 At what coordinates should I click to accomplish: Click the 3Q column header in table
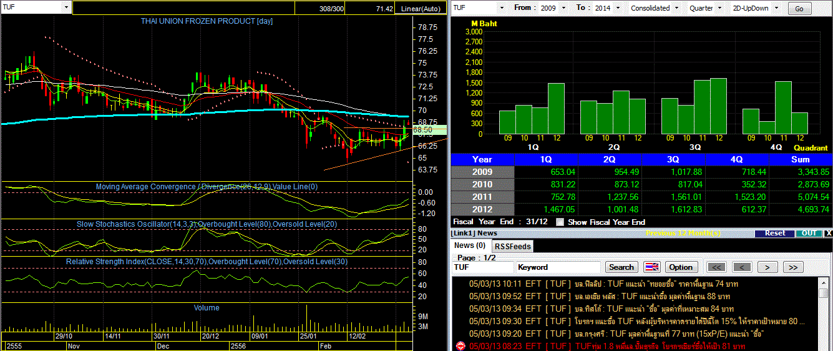(x=673, y=159)
